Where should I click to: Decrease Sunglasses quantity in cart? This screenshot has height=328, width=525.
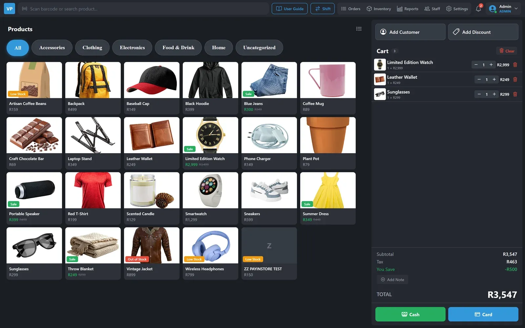tap(479, 94)
